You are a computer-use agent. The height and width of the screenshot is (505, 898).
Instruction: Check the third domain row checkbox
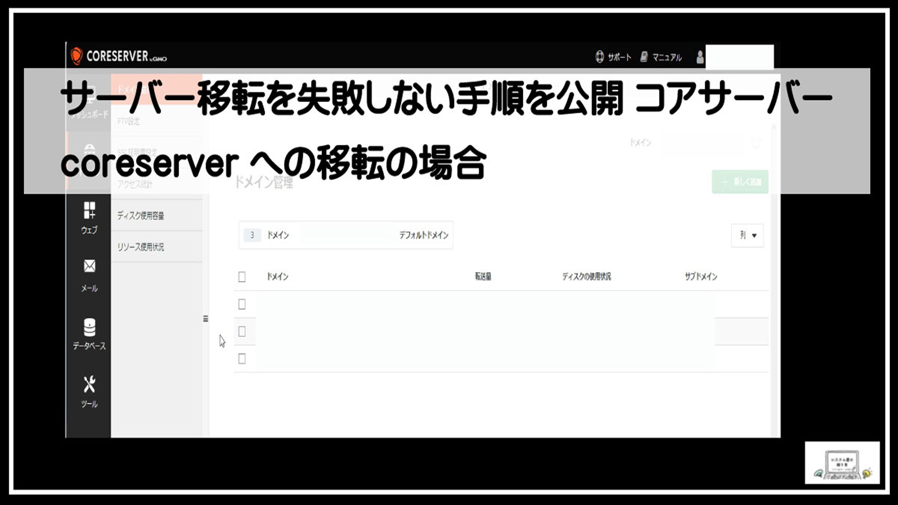point(242,359)
